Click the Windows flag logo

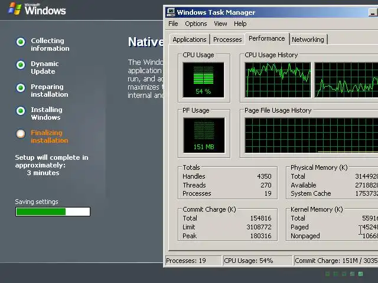click(x=15, y=9)
